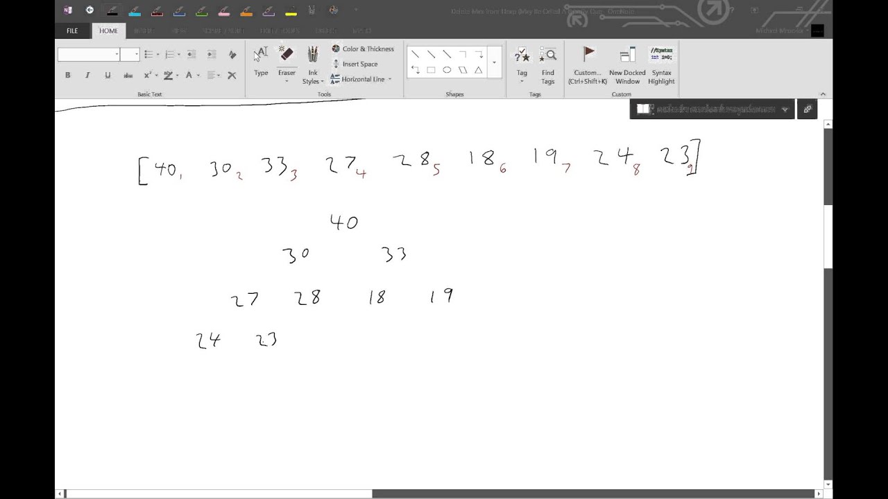Draw an ellipse shape

click(447, 69)
